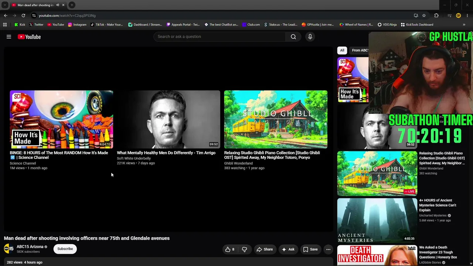Open 'BINGE: 8 HOURS' endscreen video title

click(59, 155)
